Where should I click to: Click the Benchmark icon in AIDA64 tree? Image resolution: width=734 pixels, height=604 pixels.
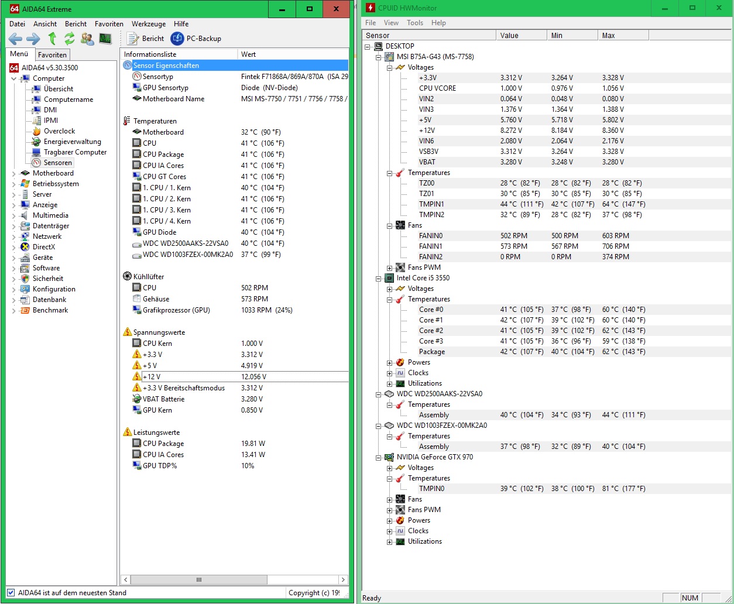pos(25,310)
